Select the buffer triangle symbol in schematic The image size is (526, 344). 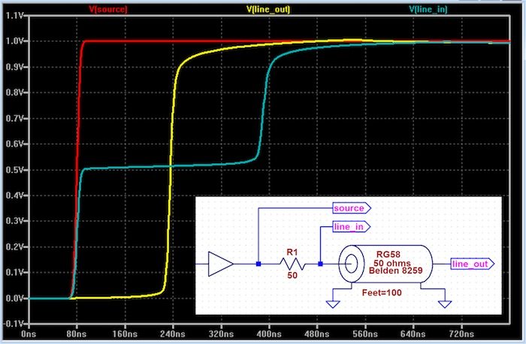[219, 264]
